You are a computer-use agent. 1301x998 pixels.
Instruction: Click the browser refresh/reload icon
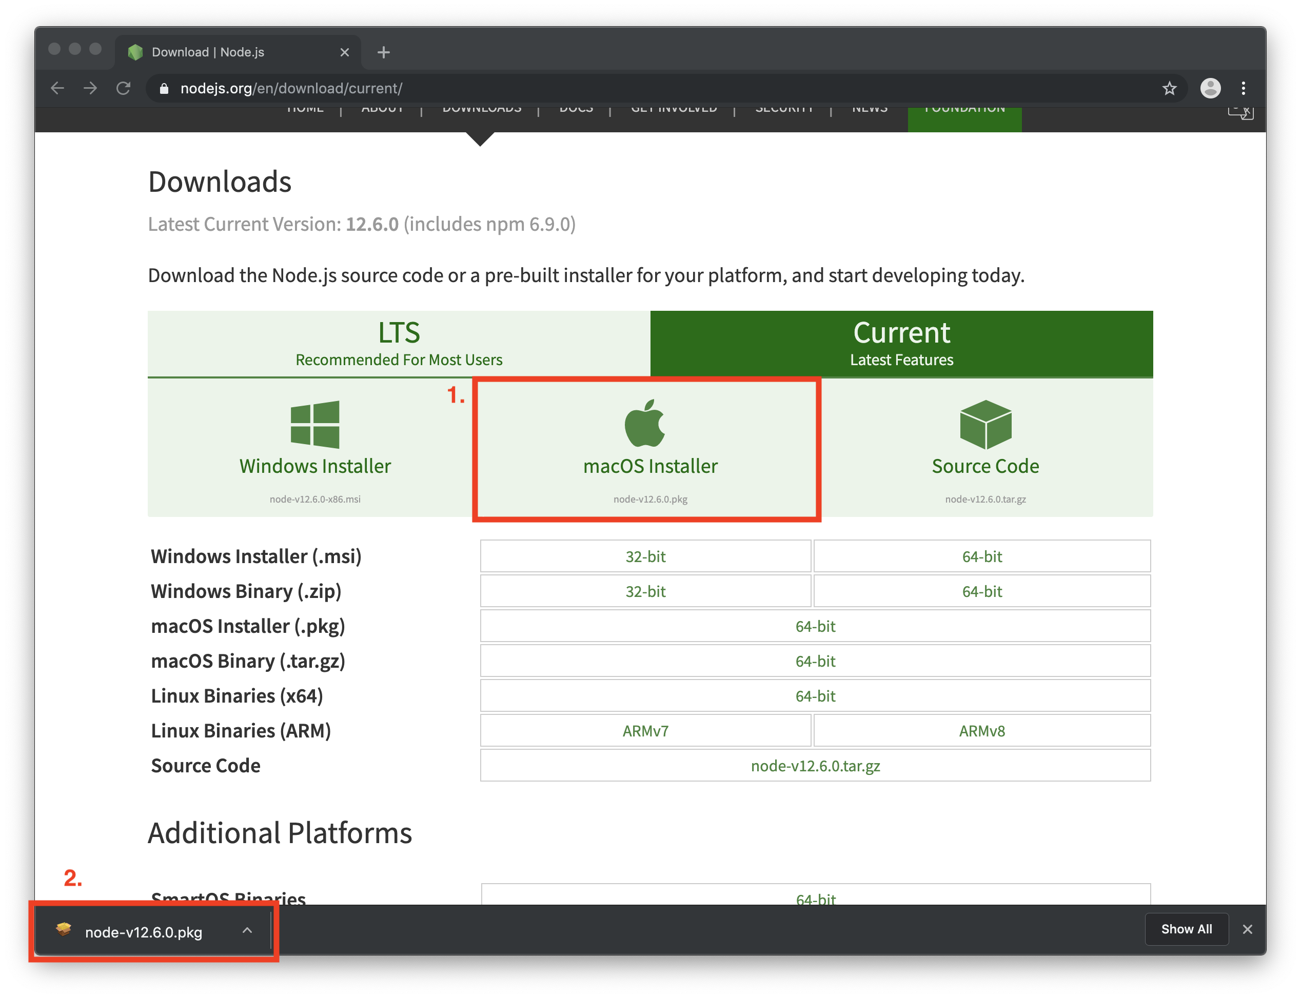[122, 88]
